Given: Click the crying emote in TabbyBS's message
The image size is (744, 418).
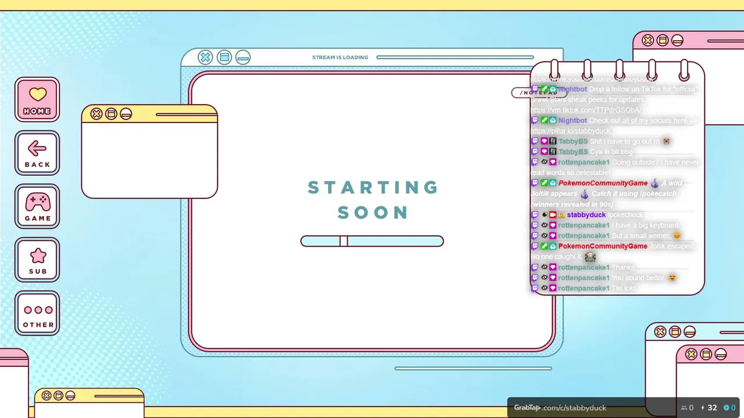Looking at the screenshot, I should (667, 141).
